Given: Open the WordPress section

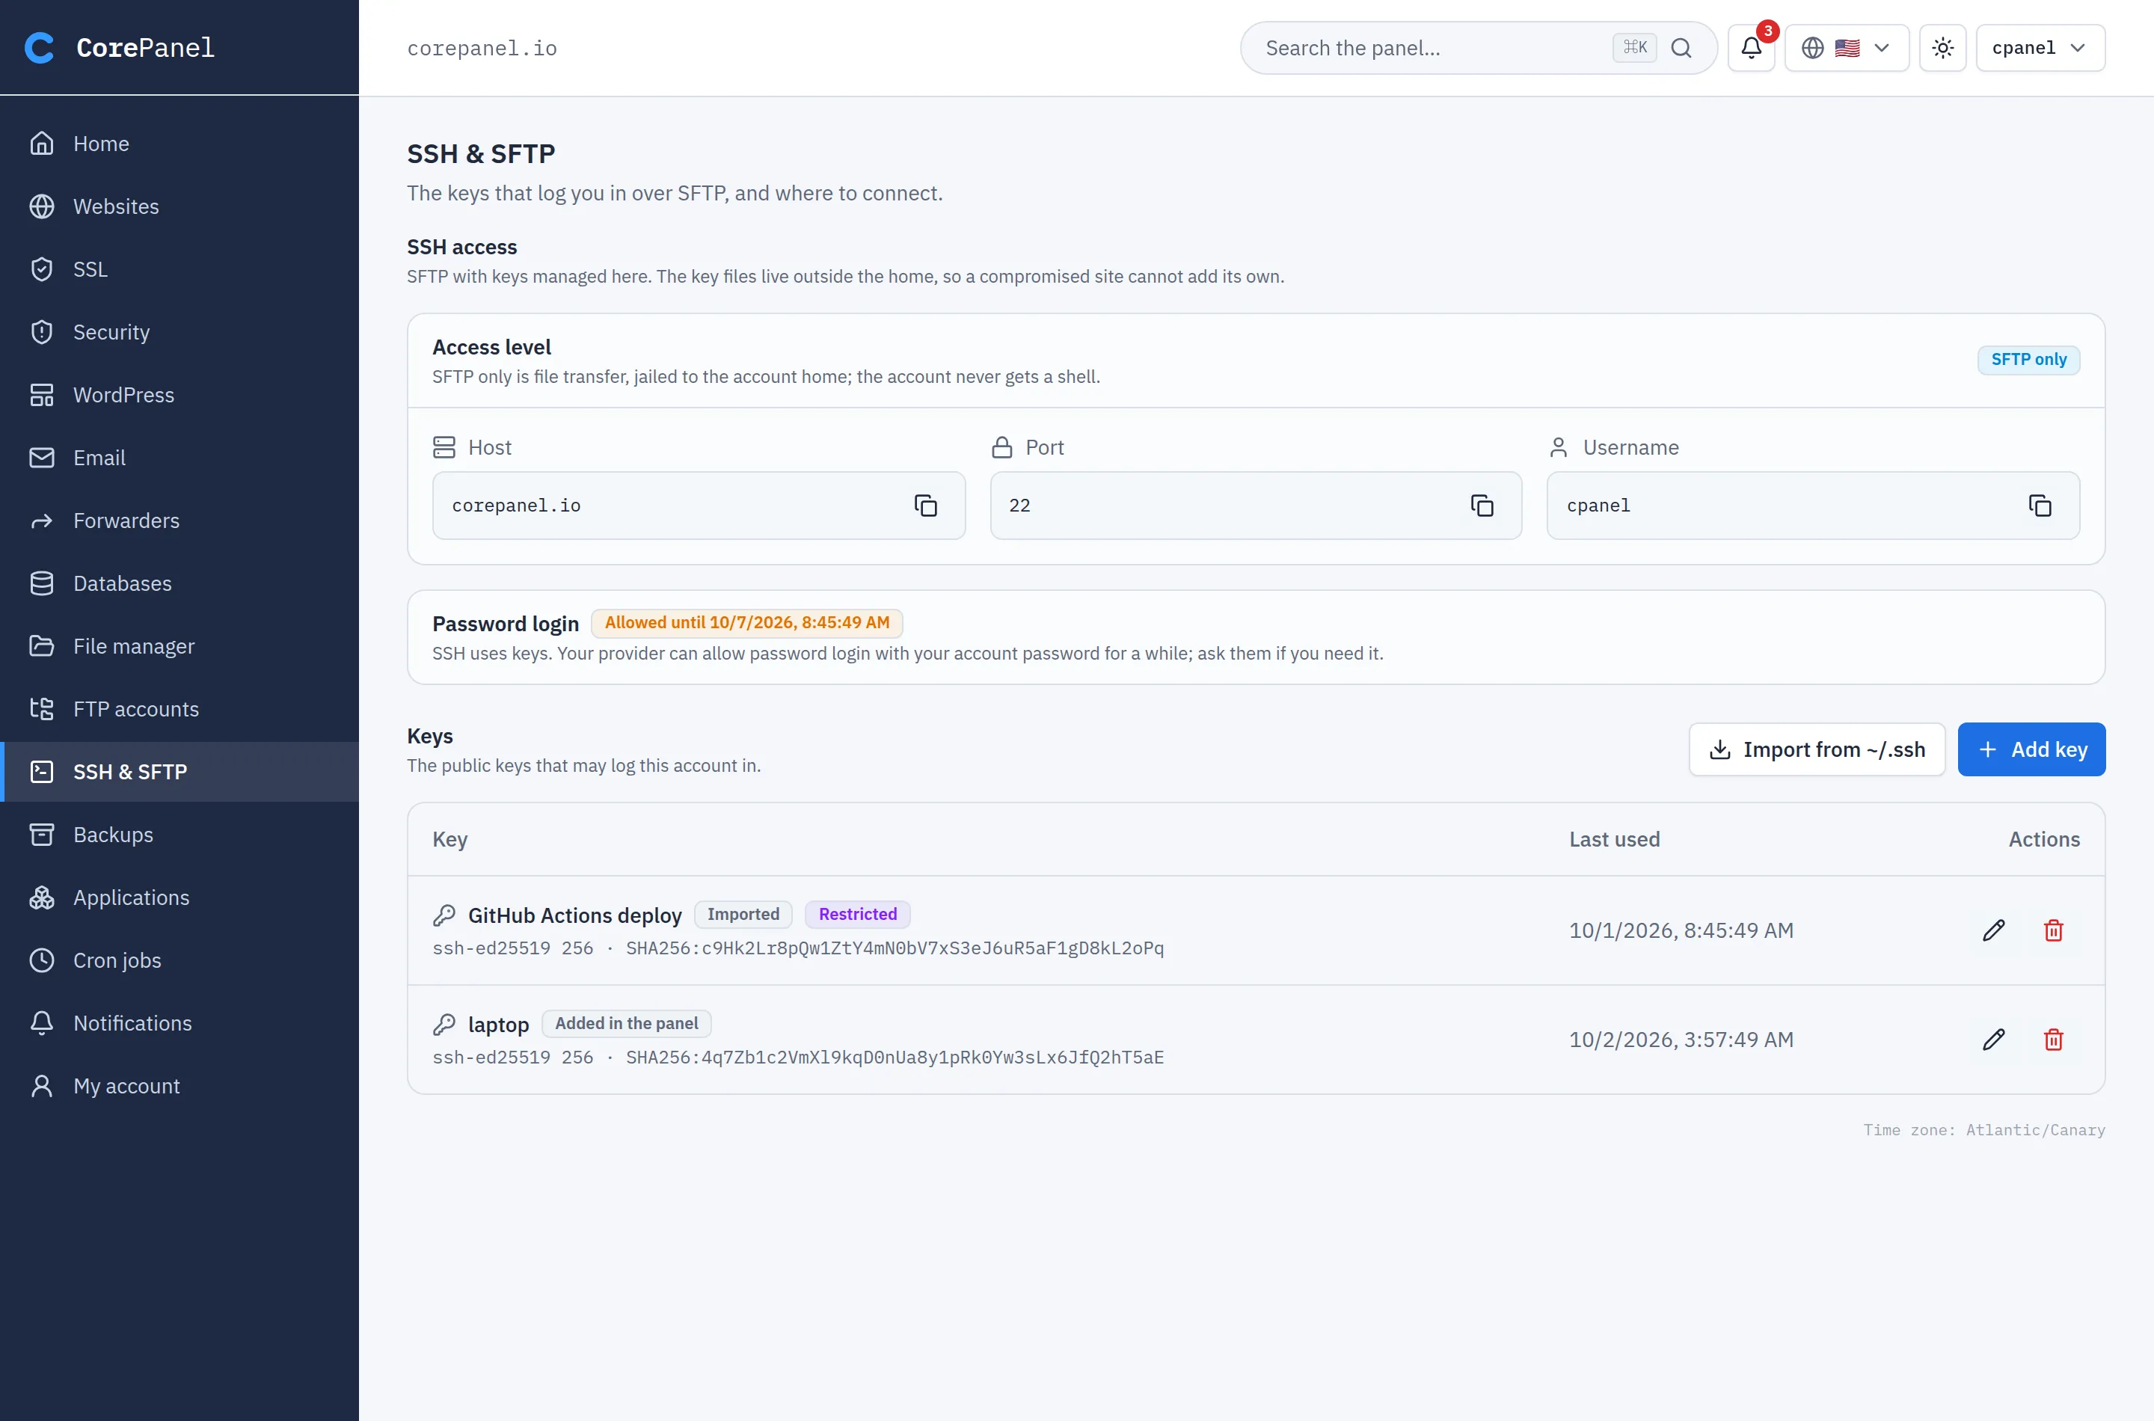Looking at the screenshot, I should 179,395.
